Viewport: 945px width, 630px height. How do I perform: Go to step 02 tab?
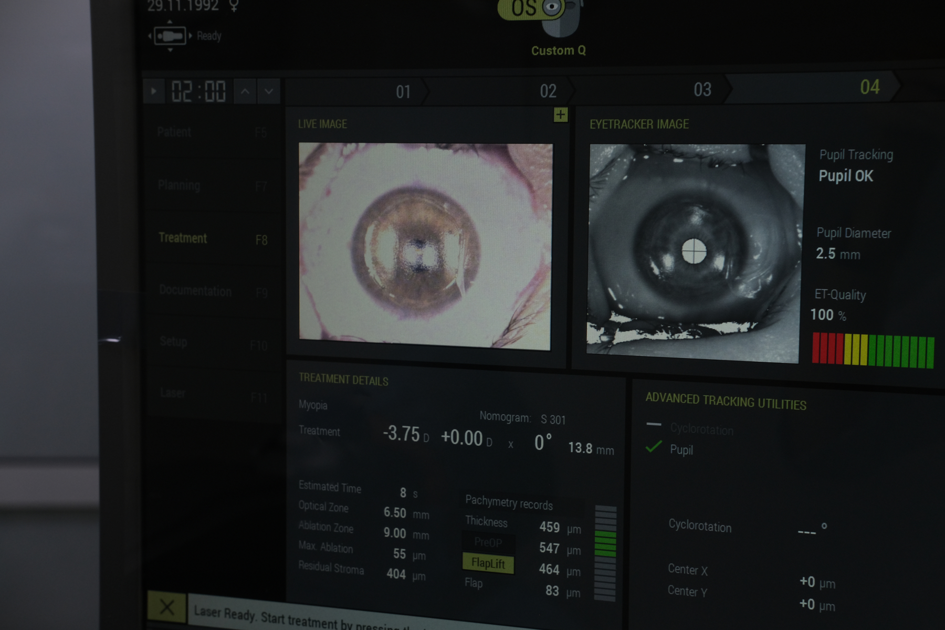tap(548, 91)
